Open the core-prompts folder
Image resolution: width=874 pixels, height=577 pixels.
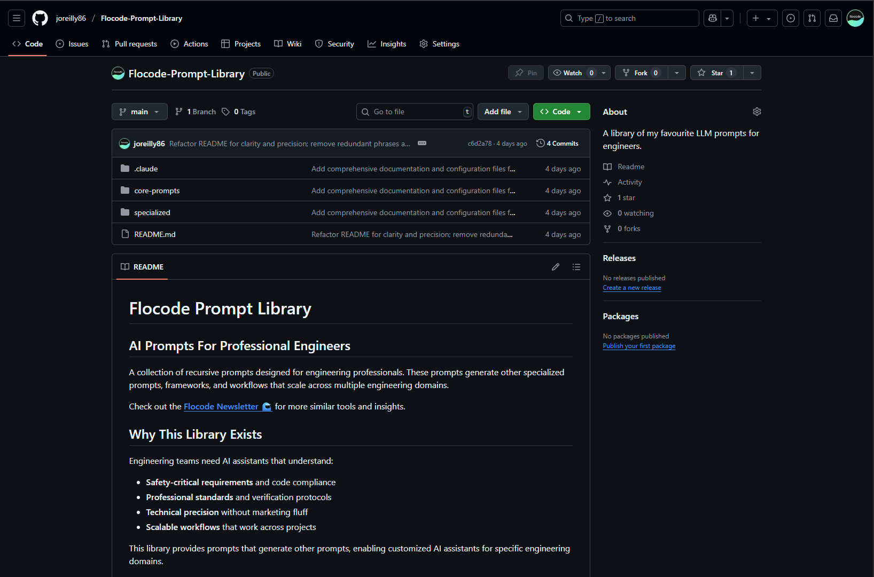click(x=157, y=191)
